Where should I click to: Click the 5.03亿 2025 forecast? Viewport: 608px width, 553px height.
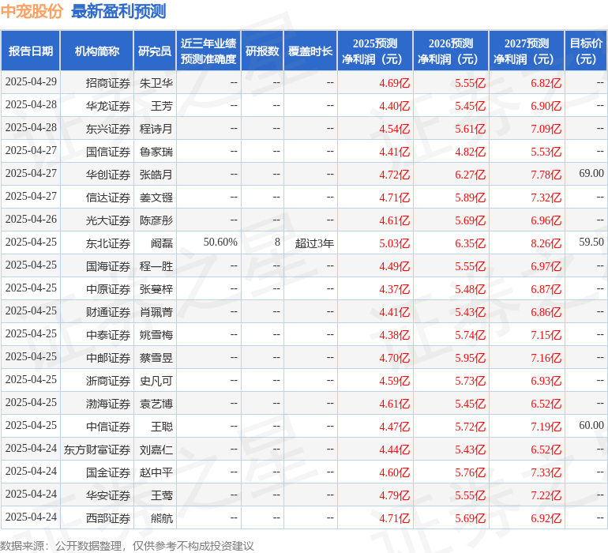coord(394,243)
